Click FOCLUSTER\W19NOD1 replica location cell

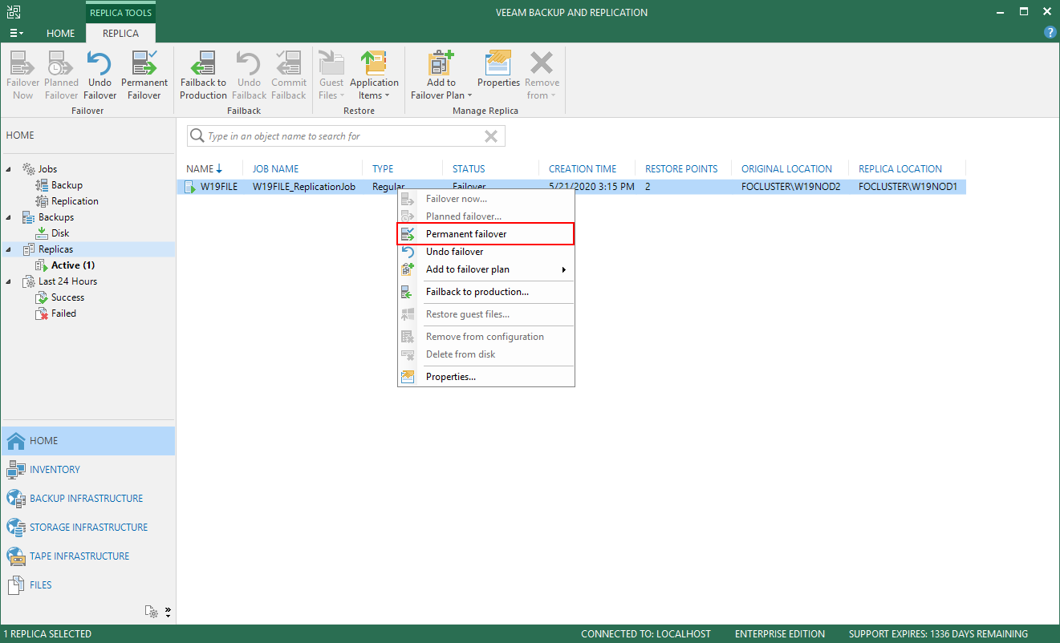point(908,187)
